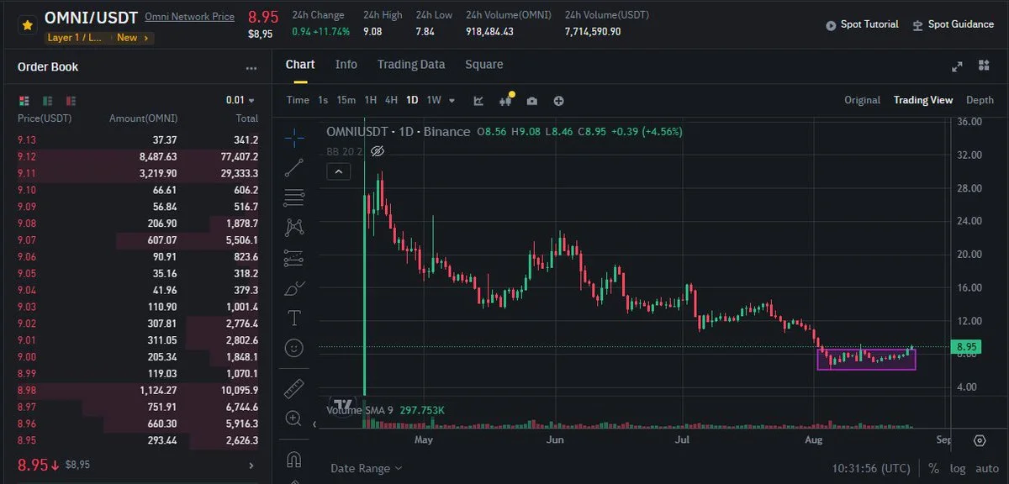Viewport: 1009px width, 484px height.
Task: Open the multi-chart grid layout icon
Action: tap(984, 66)
